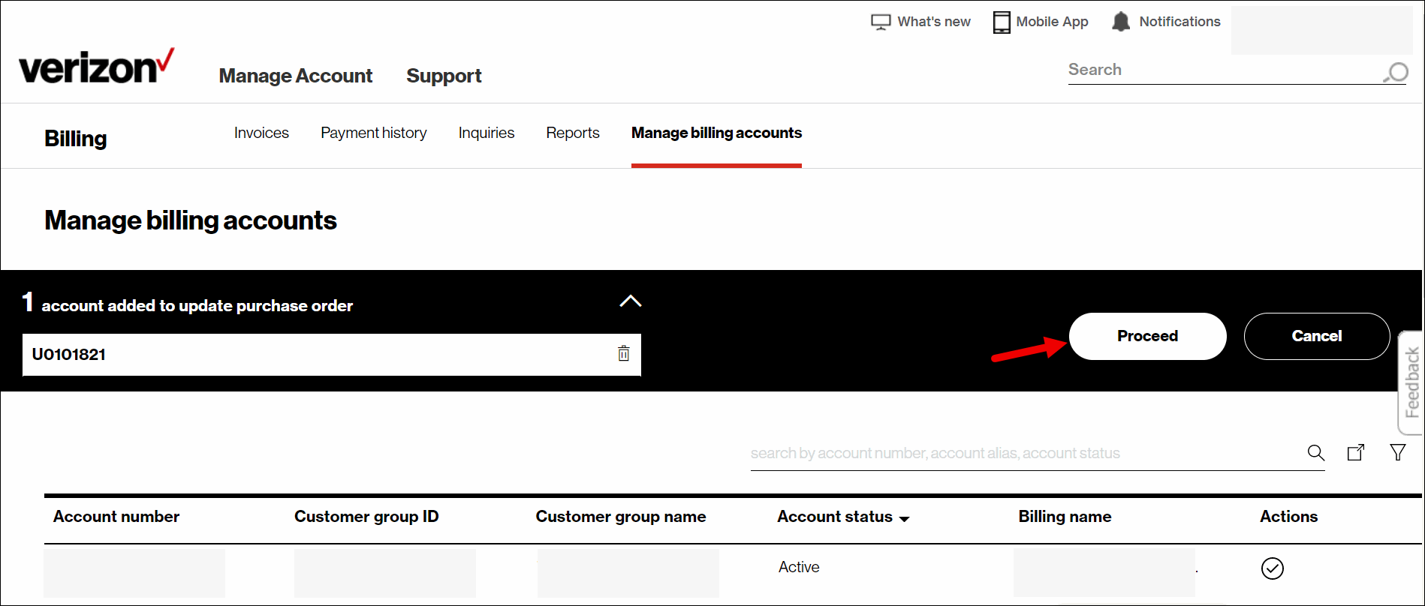This screenshot has height=606, width=1425.
Task: Collapse the added accounts panel chevron
Action: click(631, 301)
